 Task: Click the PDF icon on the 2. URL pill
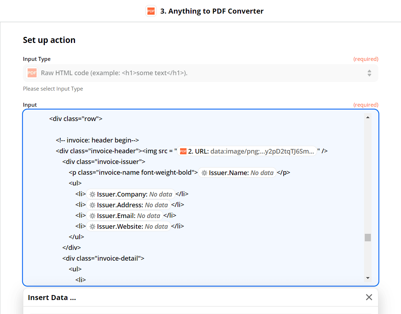coord(183,151)
